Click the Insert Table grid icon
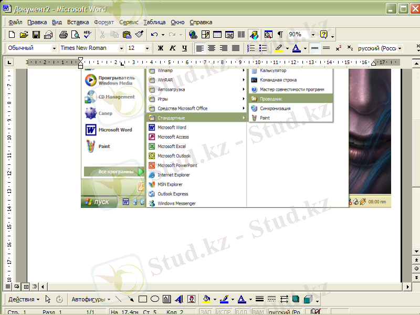Viewport: 420px width, 315px height. [x=217, y=35]
